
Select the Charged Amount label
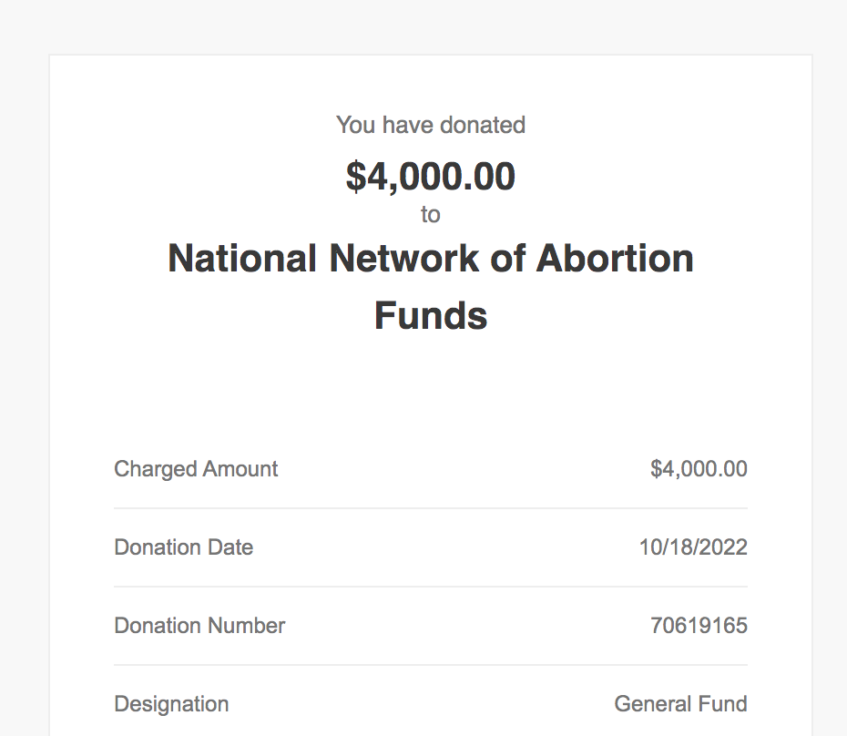(196, 469)
